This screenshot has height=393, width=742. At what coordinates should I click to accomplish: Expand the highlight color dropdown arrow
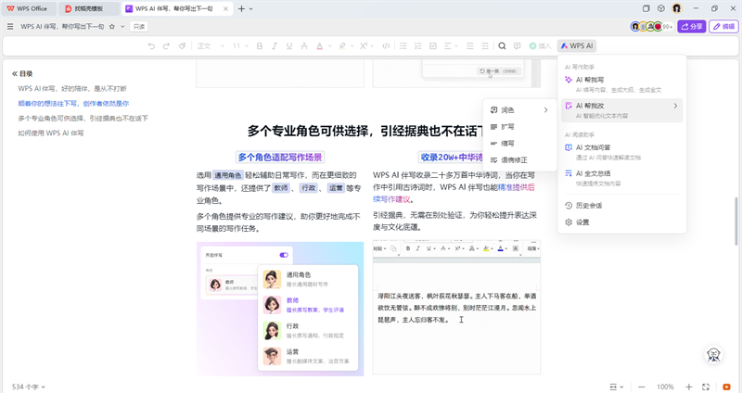click(352, 45)
